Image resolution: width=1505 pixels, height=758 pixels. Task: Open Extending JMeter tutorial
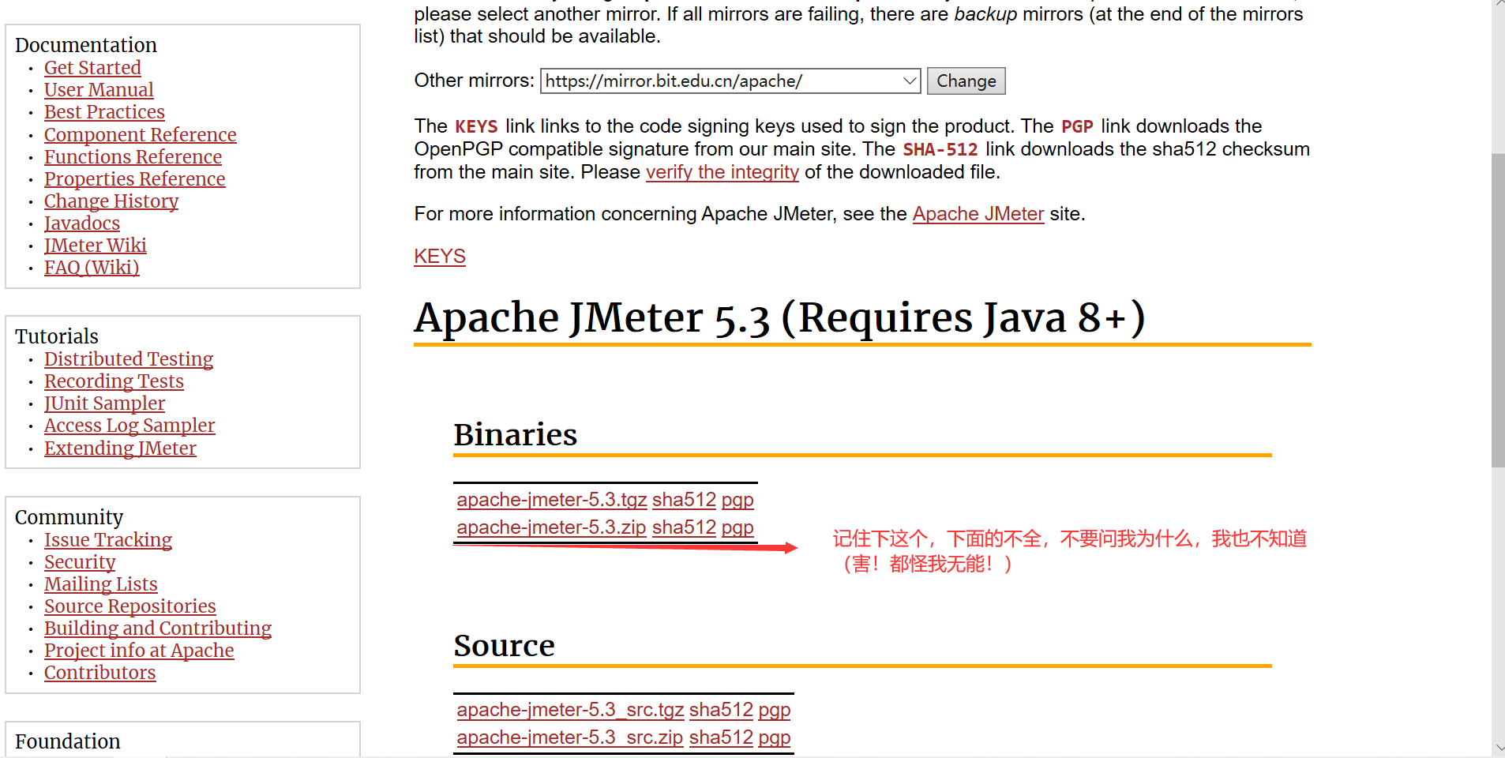(120, 448)
